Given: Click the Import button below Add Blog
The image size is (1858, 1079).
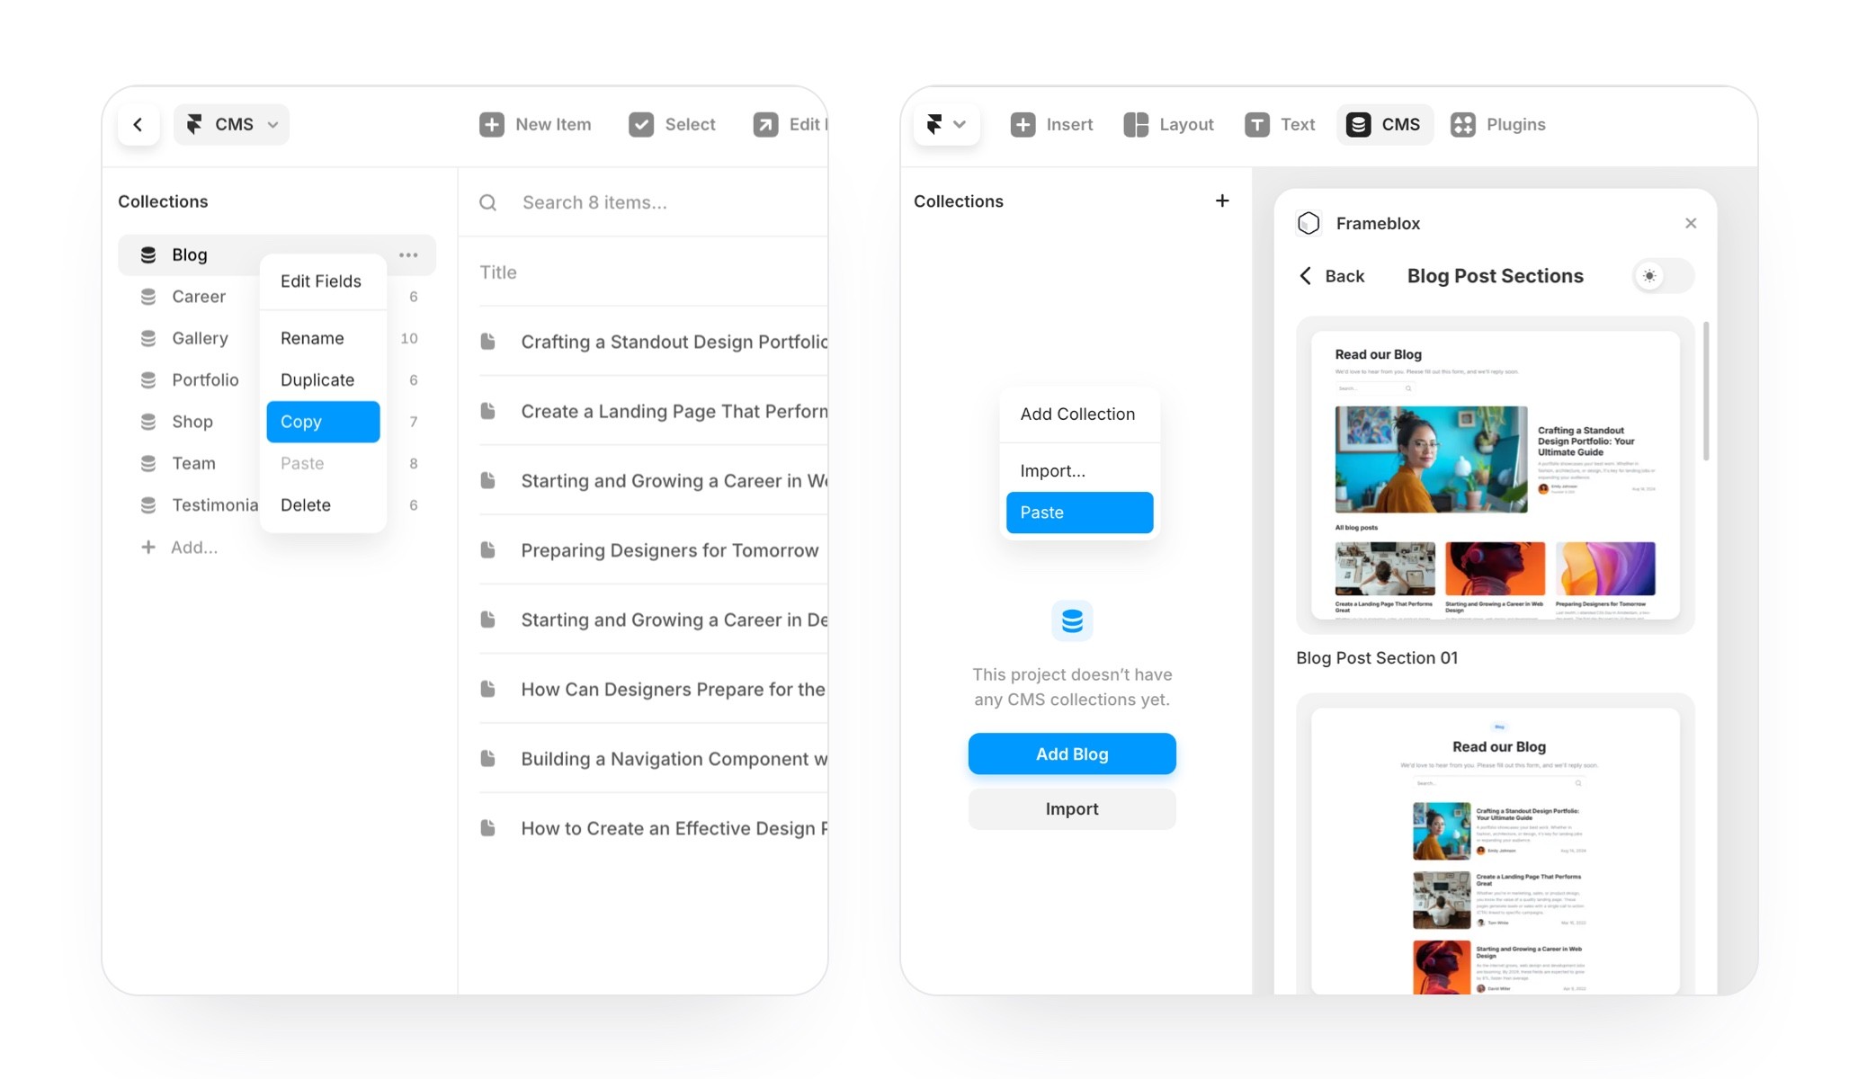Looking at the screenshot, I should 1071,808.
